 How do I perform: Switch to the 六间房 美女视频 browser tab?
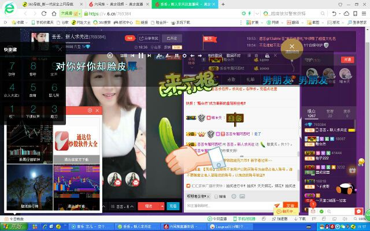pyautogui.click(x=119, y=4)
